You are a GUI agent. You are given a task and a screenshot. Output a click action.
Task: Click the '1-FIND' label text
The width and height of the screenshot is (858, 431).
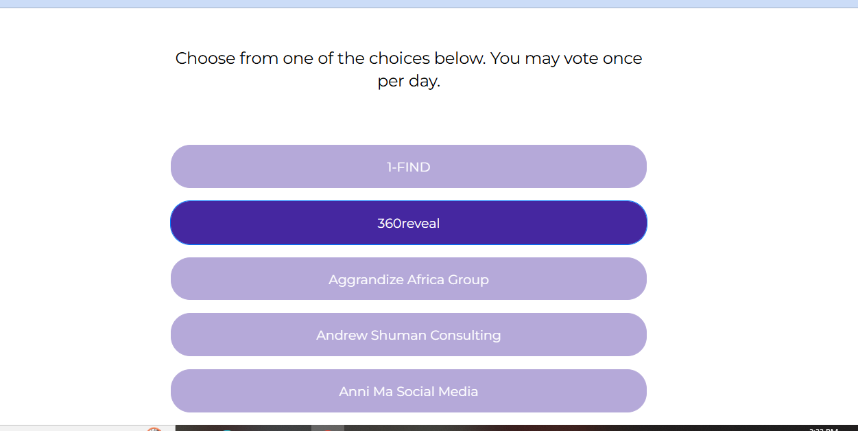pyautogui.click(x=409, y=167)
